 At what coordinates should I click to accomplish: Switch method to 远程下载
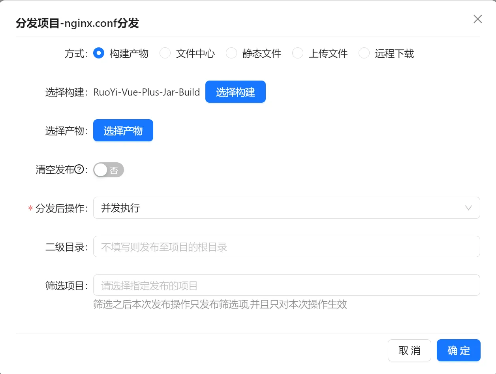click(364, 53)
